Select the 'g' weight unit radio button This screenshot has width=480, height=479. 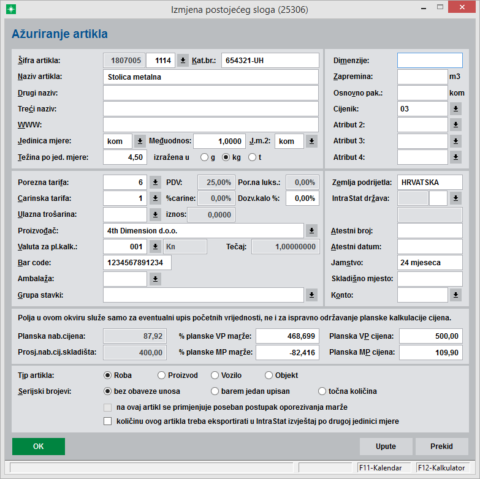coord(204,157)
